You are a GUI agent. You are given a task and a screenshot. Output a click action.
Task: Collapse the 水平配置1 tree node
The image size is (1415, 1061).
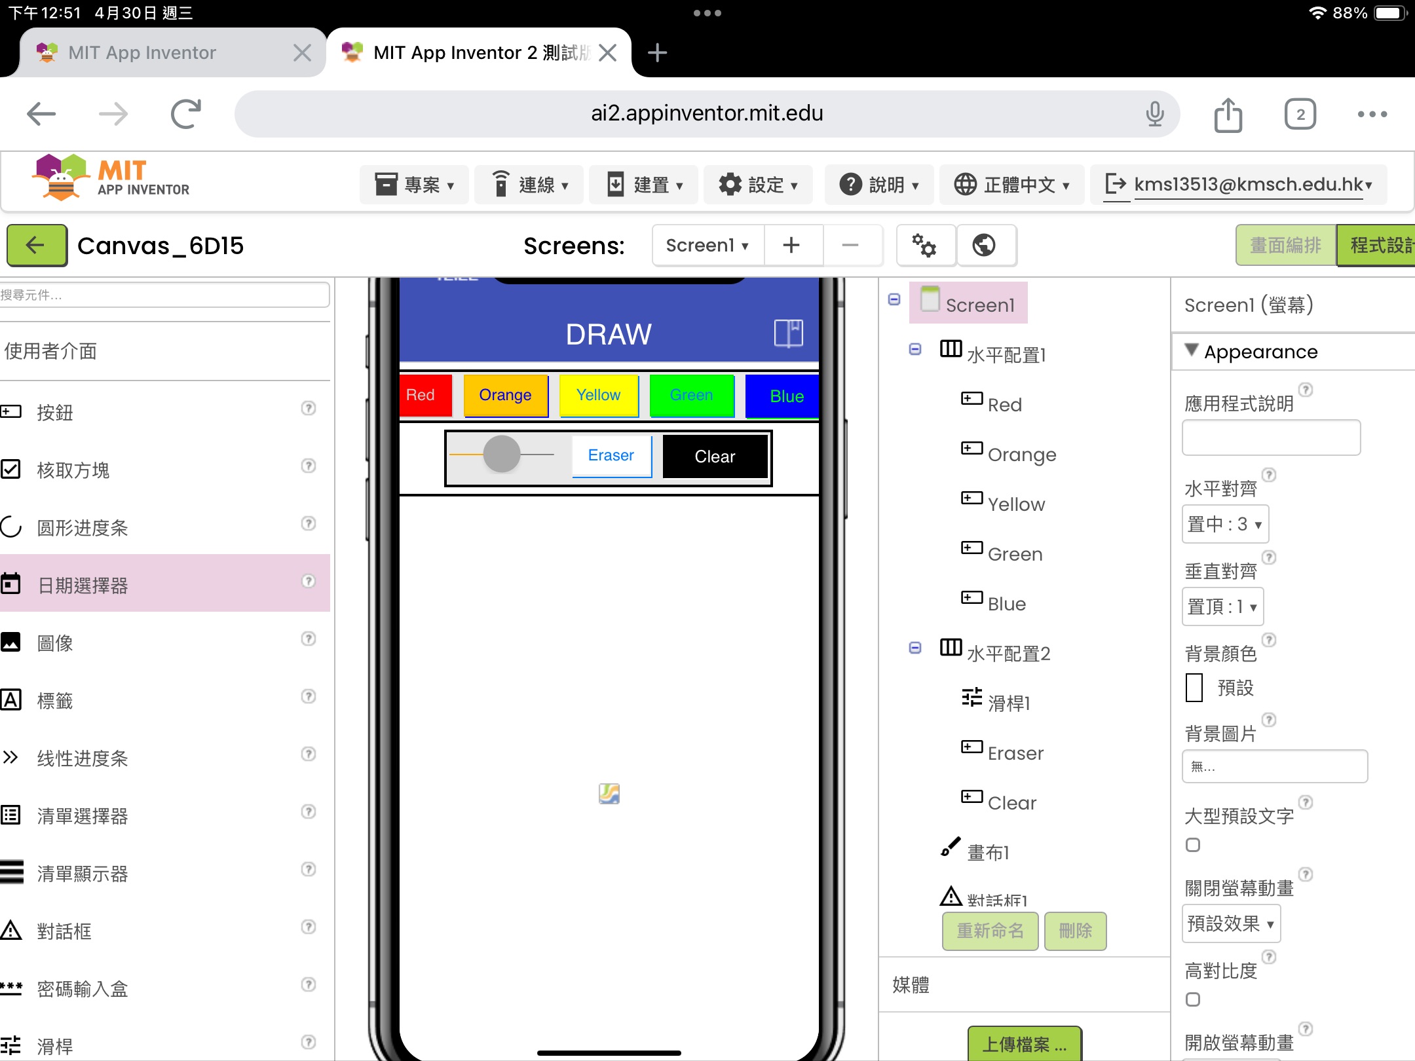[915, 349]
